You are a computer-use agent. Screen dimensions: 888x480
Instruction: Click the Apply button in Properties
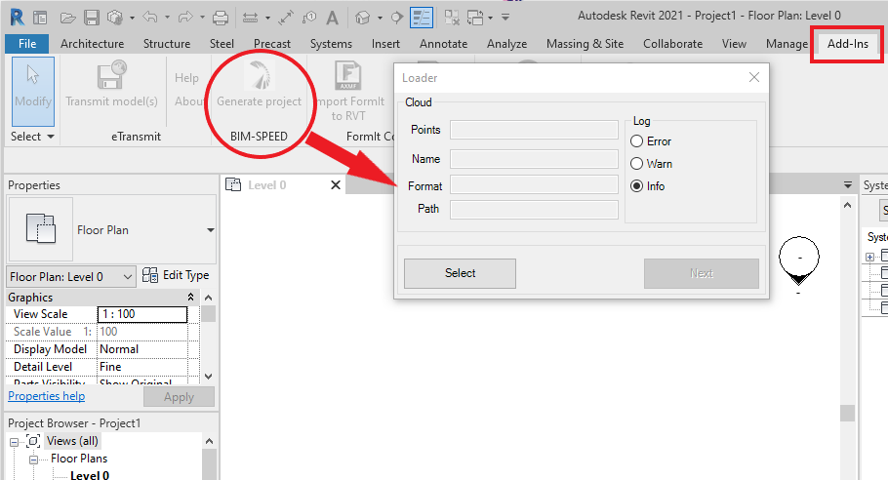click(179, 397)
